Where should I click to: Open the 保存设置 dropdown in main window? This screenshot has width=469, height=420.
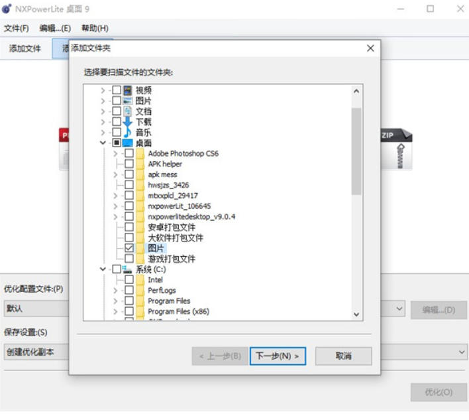click(462, 352)
